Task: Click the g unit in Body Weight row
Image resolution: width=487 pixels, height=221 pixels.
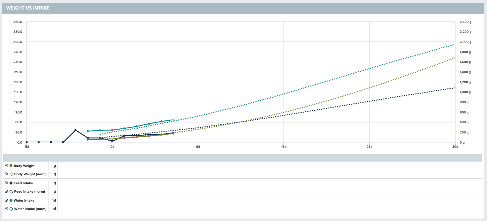Action: [55, 166]
